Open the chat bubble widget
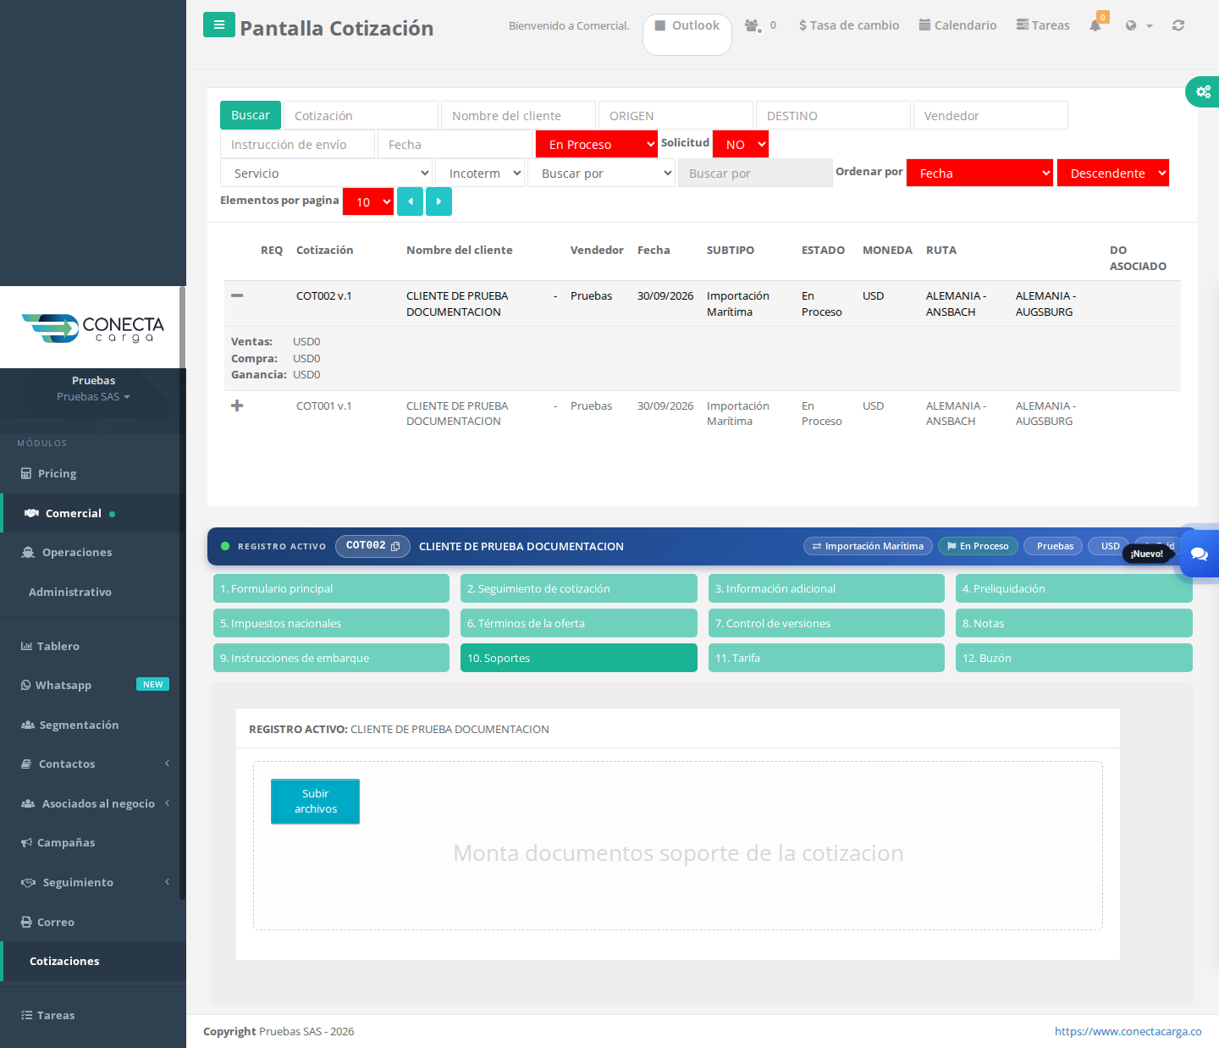This screenshot has width=1219, height=1048. pyautogui.click(x=1200, y=554)
